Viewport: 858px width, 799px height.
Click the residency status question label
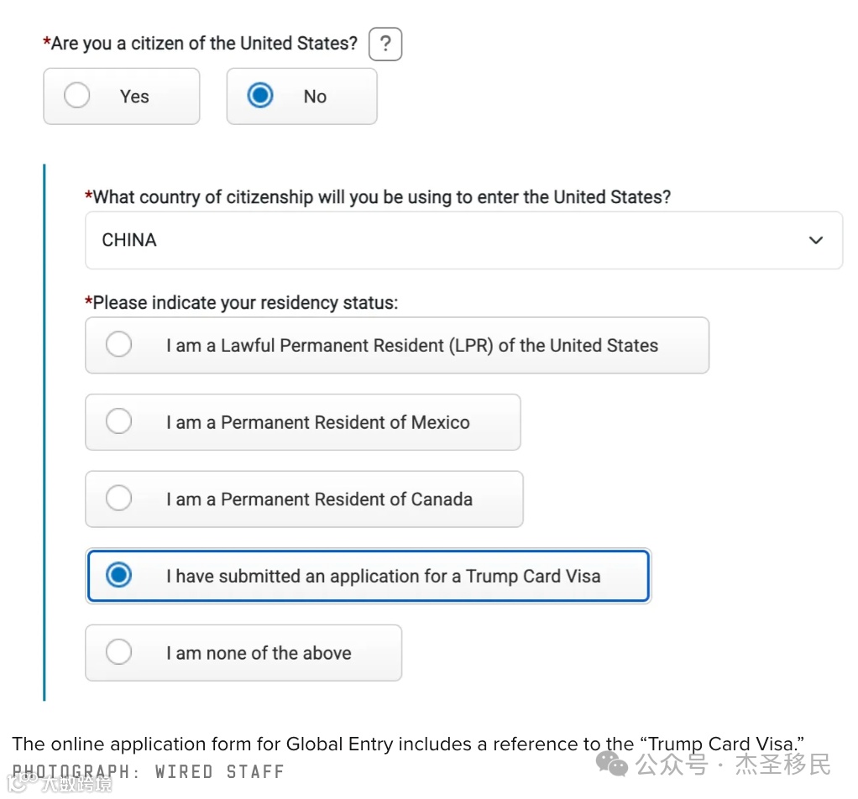tap(244, 303)
